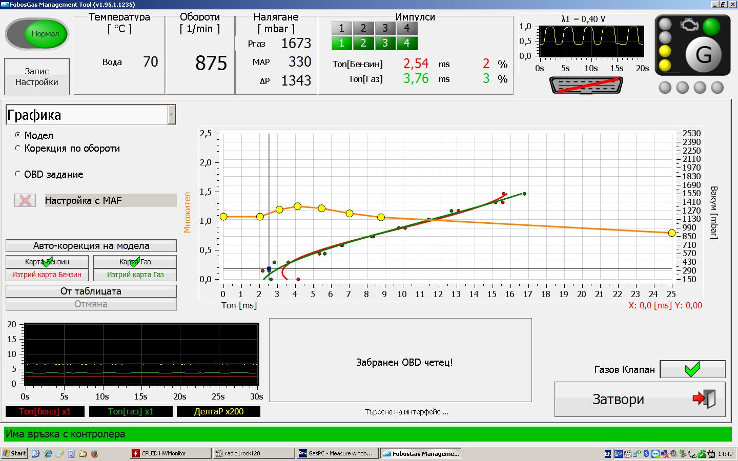Click the rightmost yellow point on orange curve
Viewport: 738px width, 461px height.
tap(672, 233)
